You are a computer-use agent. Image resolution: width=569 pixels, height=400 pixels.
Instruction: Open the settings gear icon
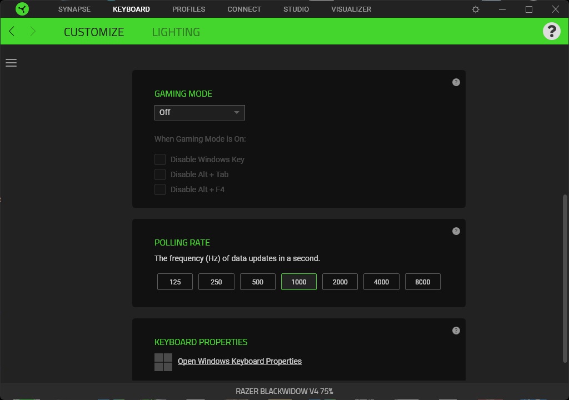[x=476, y=9]
